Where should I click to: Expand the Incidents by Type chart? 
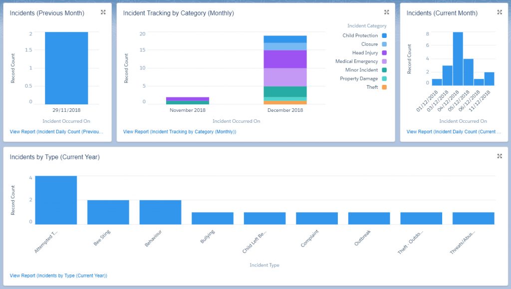(x=500, y=156)
